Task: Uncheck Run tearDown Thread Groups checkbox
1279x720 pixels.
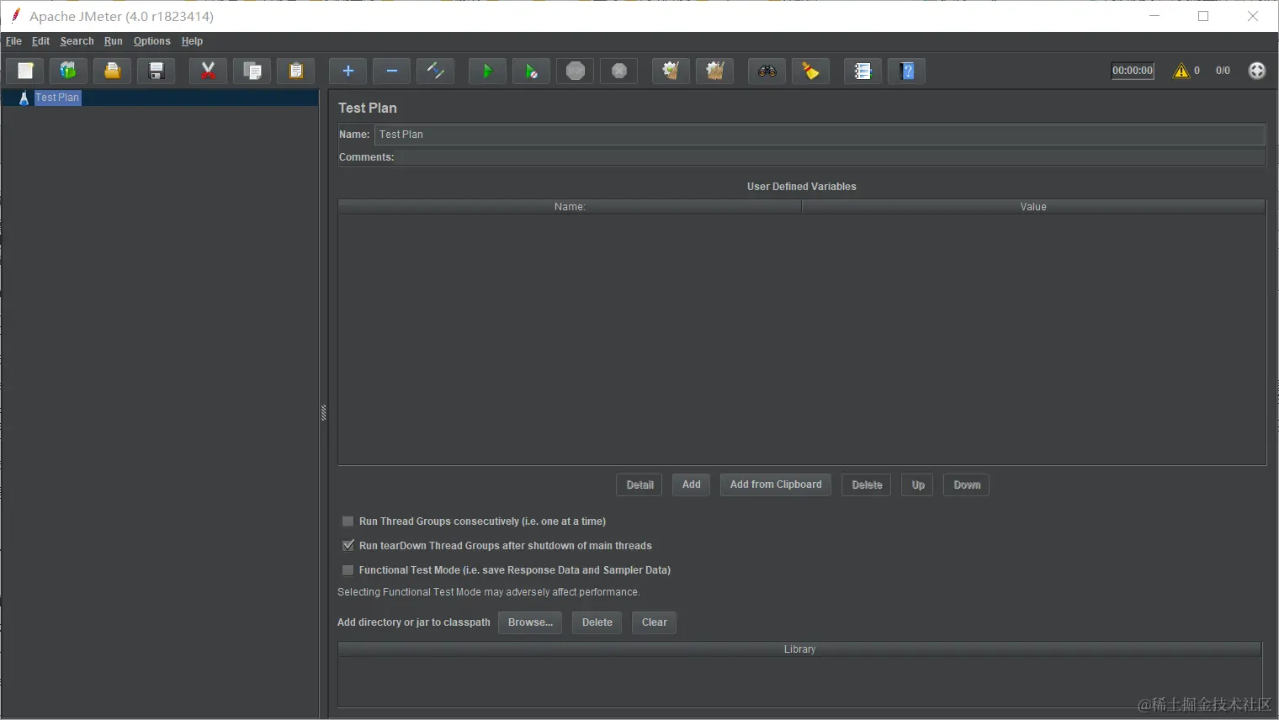Action: click(x=348, y=546)
